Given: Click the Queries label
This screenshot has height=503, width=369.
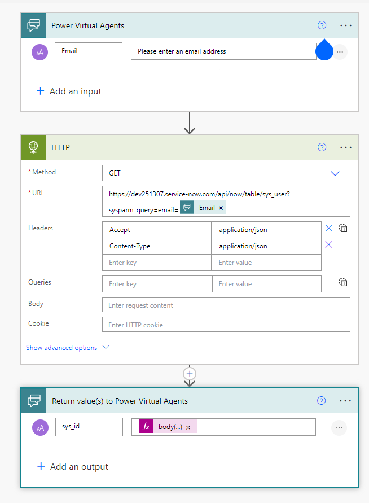Looking at the screenshot, I should 39,282.
